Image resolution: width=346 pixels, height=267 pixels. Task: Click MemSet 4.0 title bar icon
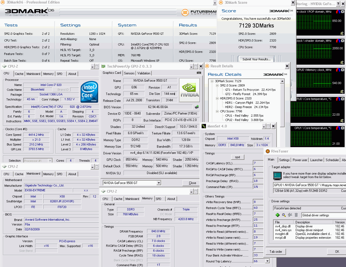(204, 126)
